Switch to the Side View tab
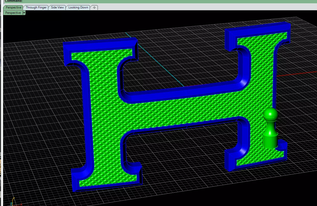The height and width of the screenshot is (206, 317). coord(57,7)
